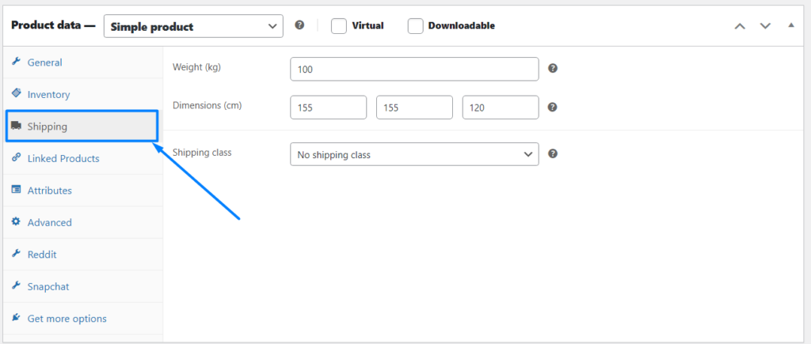
Task: Click the Weight (kg) label
Action: 196,67
